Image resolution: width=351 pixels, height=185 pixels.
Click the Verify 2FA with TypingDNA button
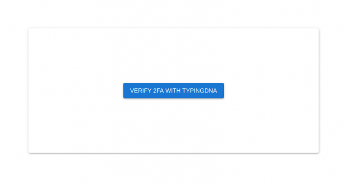coord(174,91)
